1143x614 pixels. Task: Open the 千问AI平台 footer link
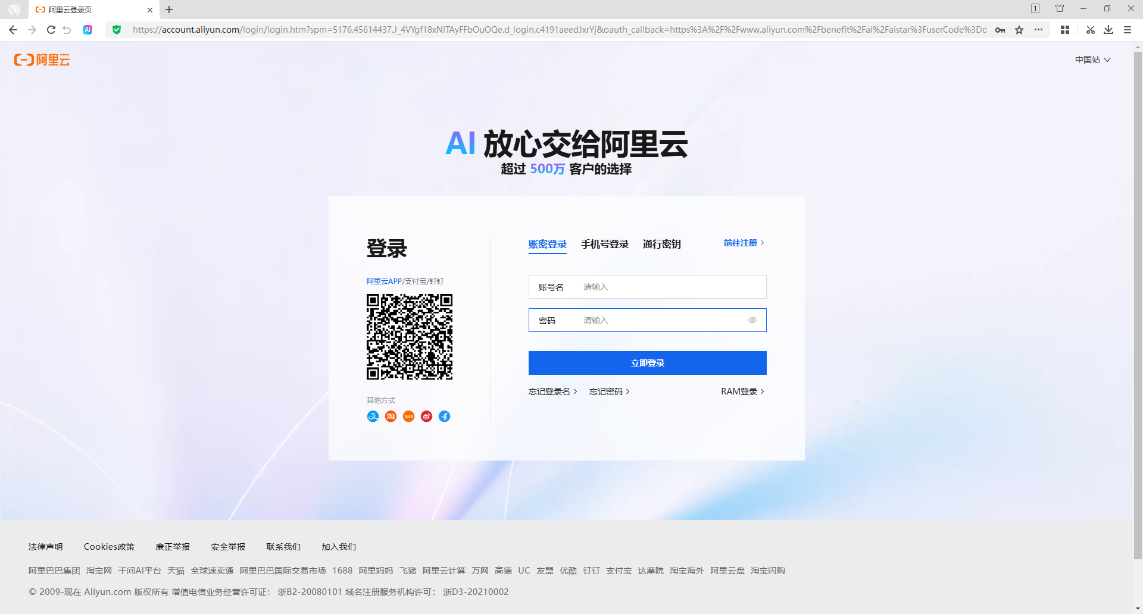click(x=139, y=571)
